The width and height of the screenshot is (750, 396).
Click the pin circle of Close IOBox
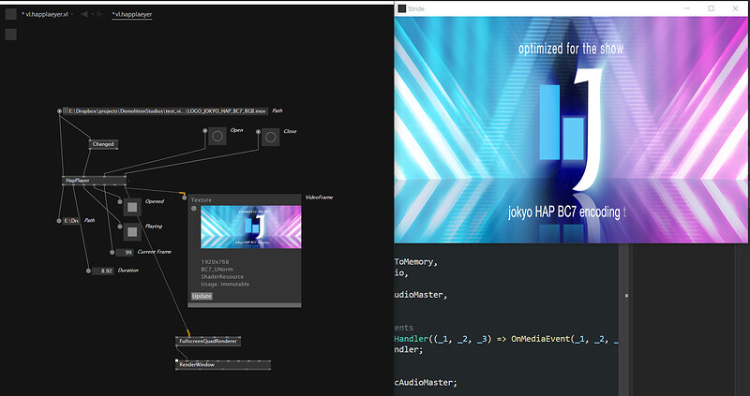pyautogui.click(x=258, y=131)
